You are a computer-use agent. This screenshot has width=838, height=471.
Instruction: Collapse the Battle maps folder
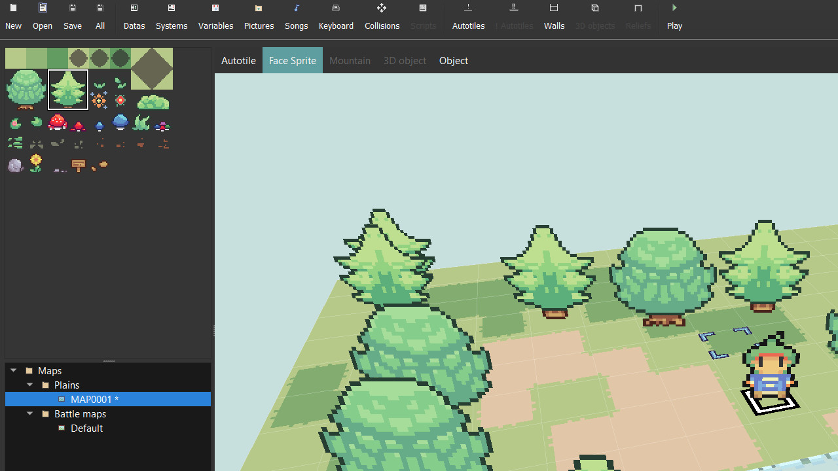29,413
